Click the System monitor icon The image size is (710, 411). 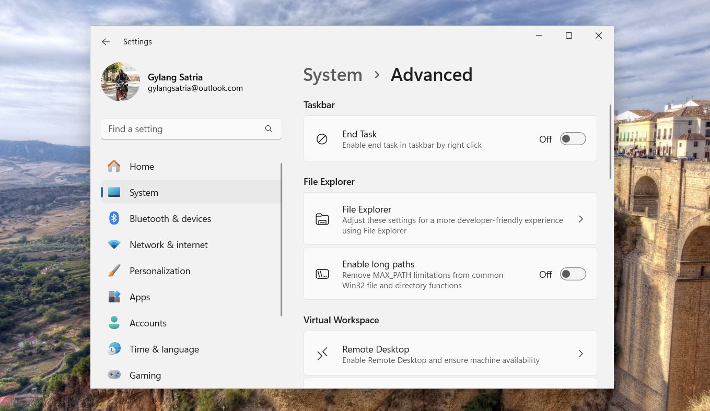[114, 193]
